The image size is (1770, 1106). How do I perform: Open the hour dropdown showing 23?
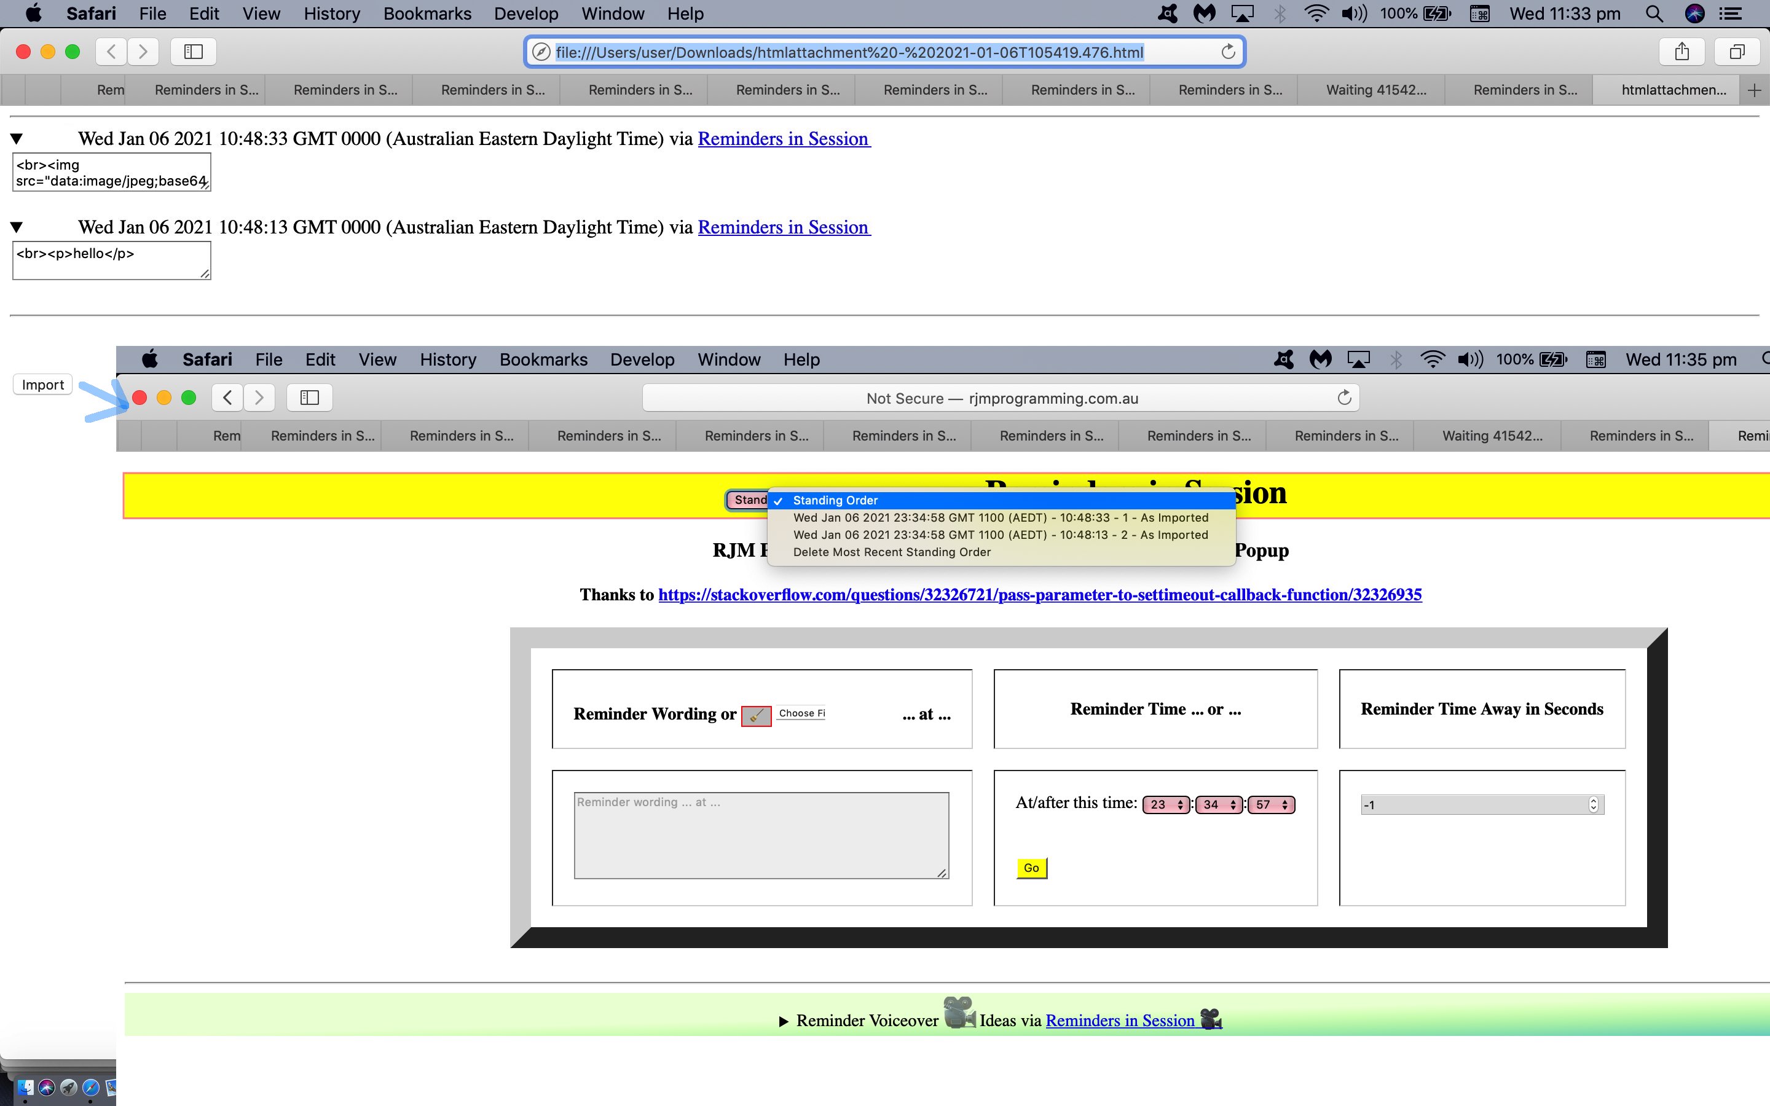tap(1166, 805)
